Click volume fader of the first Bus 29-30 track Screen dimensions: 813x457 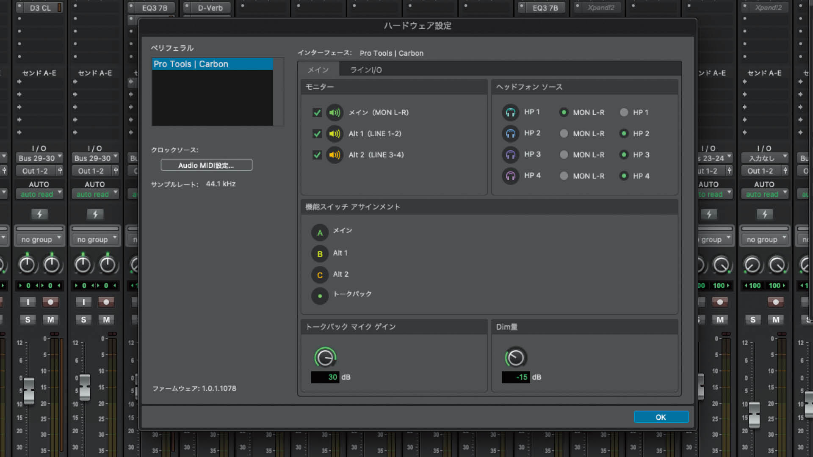[x=29, y=391]
